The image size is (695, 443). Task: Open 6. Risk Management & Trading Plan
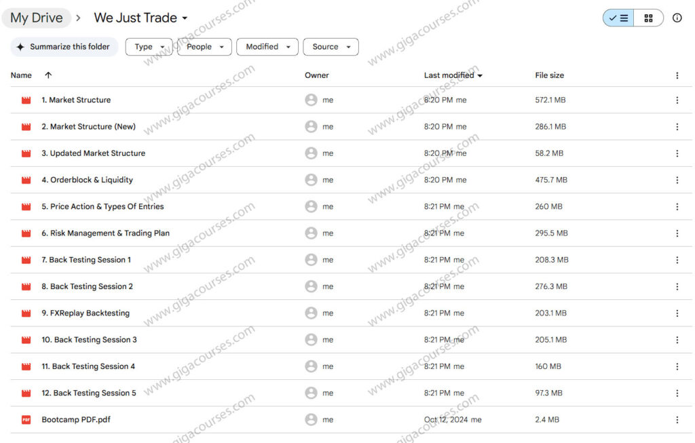click(106, 233)
